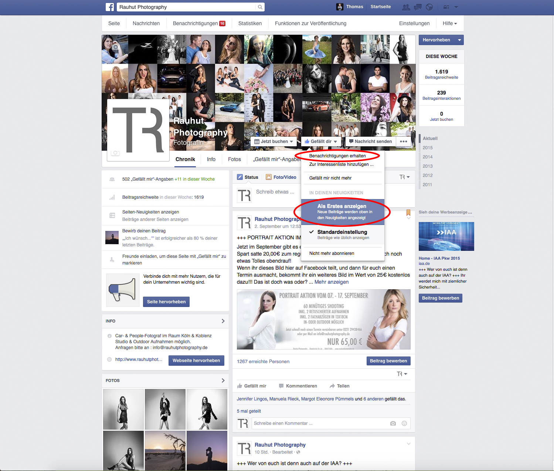Select Zur Interessenliste hinzufügen menu item
Screen dimensions: 554x471
343,164
